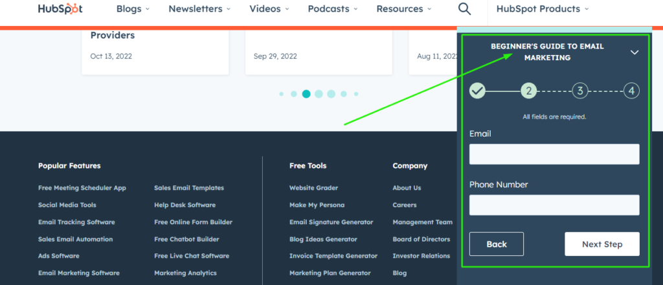Open Sales Email Templates link
This screenshot has height=285, width=663.
189,188
